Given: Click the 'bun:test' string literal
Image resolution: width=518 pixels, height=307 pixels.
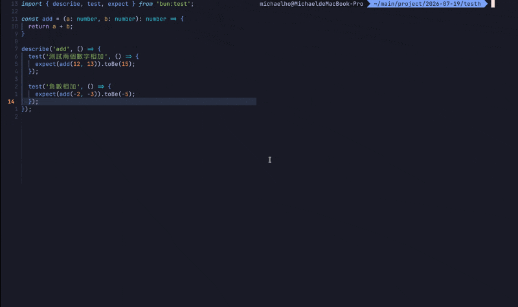Looking at the screenshot, I should click(x=175, y=4).
